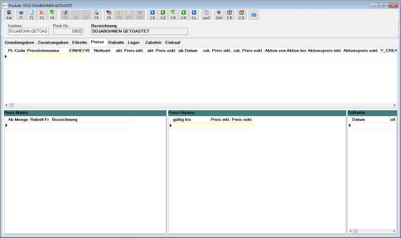This screenshot has height=238, width=401.
Task: Create new record with F2 icon
Action: pos(32,15)
